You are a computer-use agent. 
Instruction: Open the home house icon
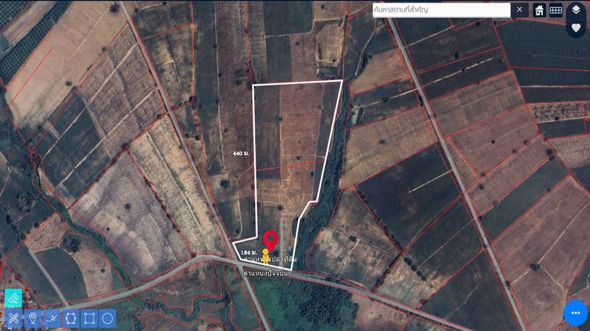(x=539, y=10)
